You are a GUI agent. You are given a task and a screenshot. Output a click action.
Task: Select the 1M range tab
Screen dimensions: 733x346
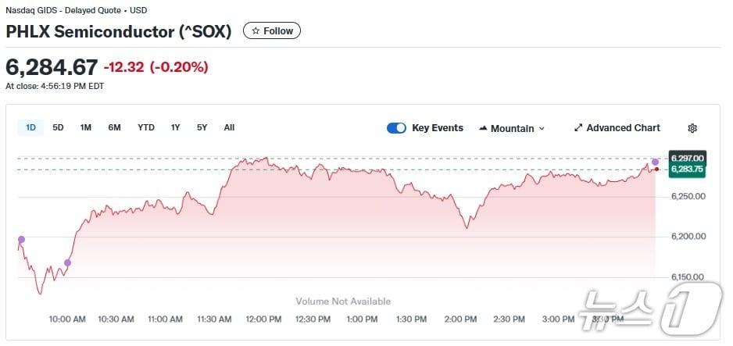click(x=86, y=127)
